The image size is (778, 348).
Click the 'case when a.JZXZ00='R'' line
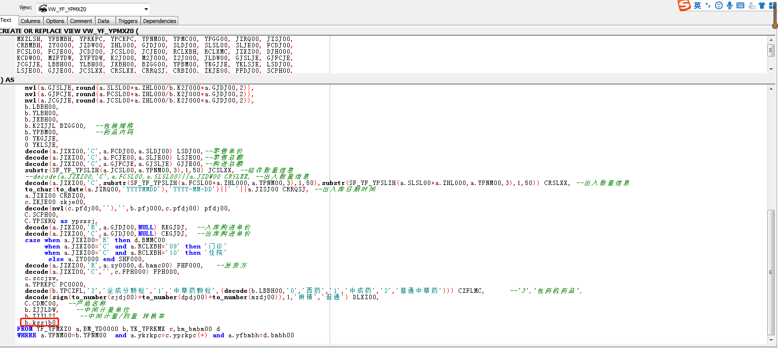click(95, 240)
